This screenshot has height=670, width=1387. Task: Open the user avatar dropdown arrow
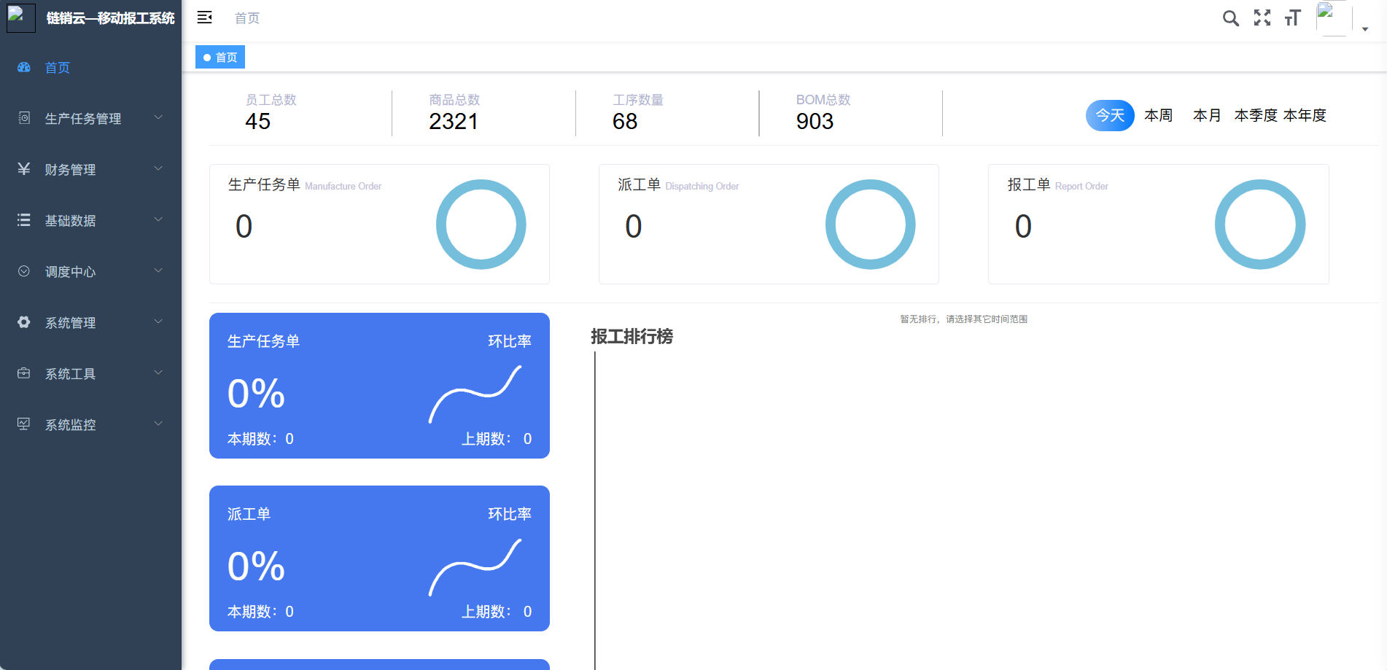coord(1365,29)
